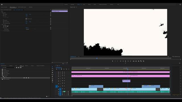This screenshot has width=182, height=102.
Task: Open the Media Browser tab
Action: pos(4,66)
